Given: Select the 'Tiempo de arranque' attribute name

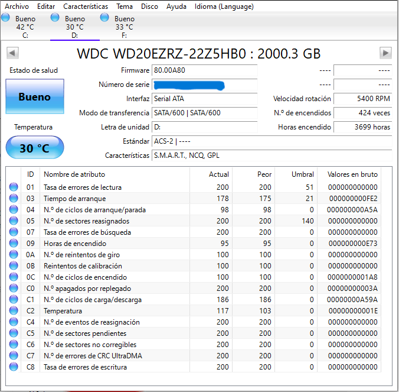Looking at the screenshot, I should pyautogui.click(x=74, y=199).
